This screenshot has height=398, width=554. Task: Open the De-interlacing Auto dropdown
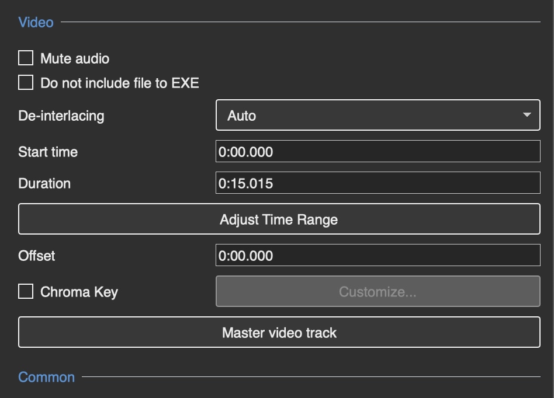[378, 115]
